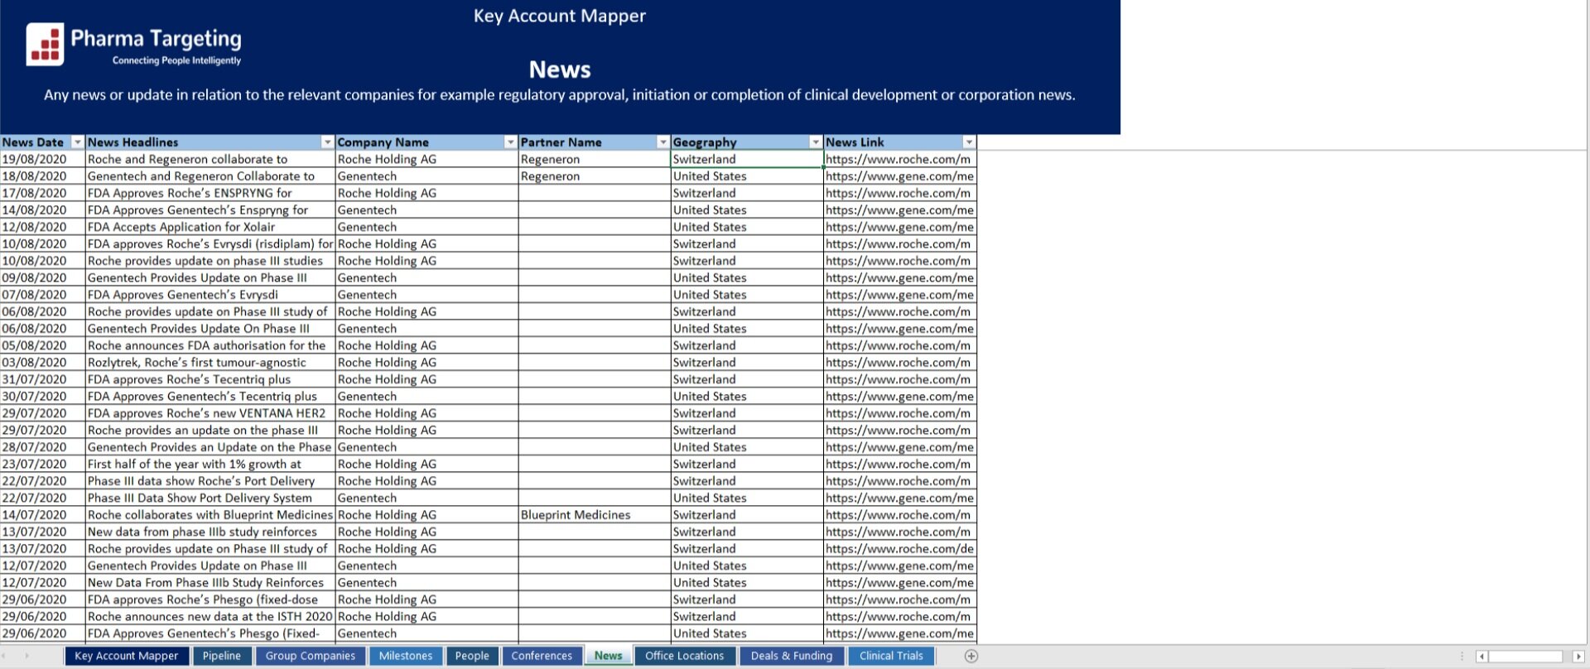This screenshot has width=1590, height=669.
Task: Select cell 'Rozlytrek, Roche's first tumour-agnostic'
Action: [210, 363]
